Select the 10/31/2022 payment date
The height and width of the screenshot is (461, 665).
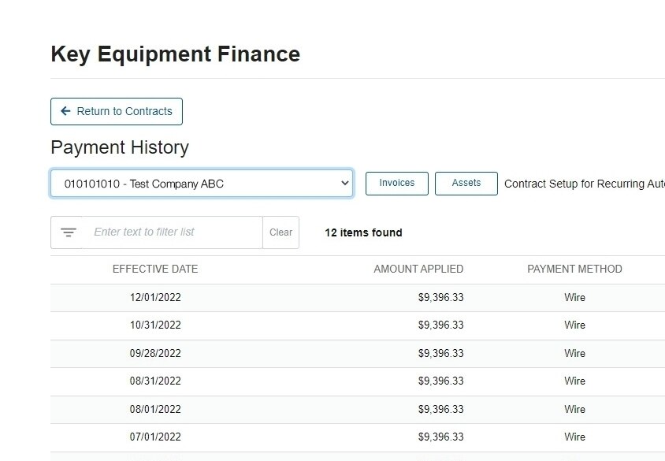point(155,325)
